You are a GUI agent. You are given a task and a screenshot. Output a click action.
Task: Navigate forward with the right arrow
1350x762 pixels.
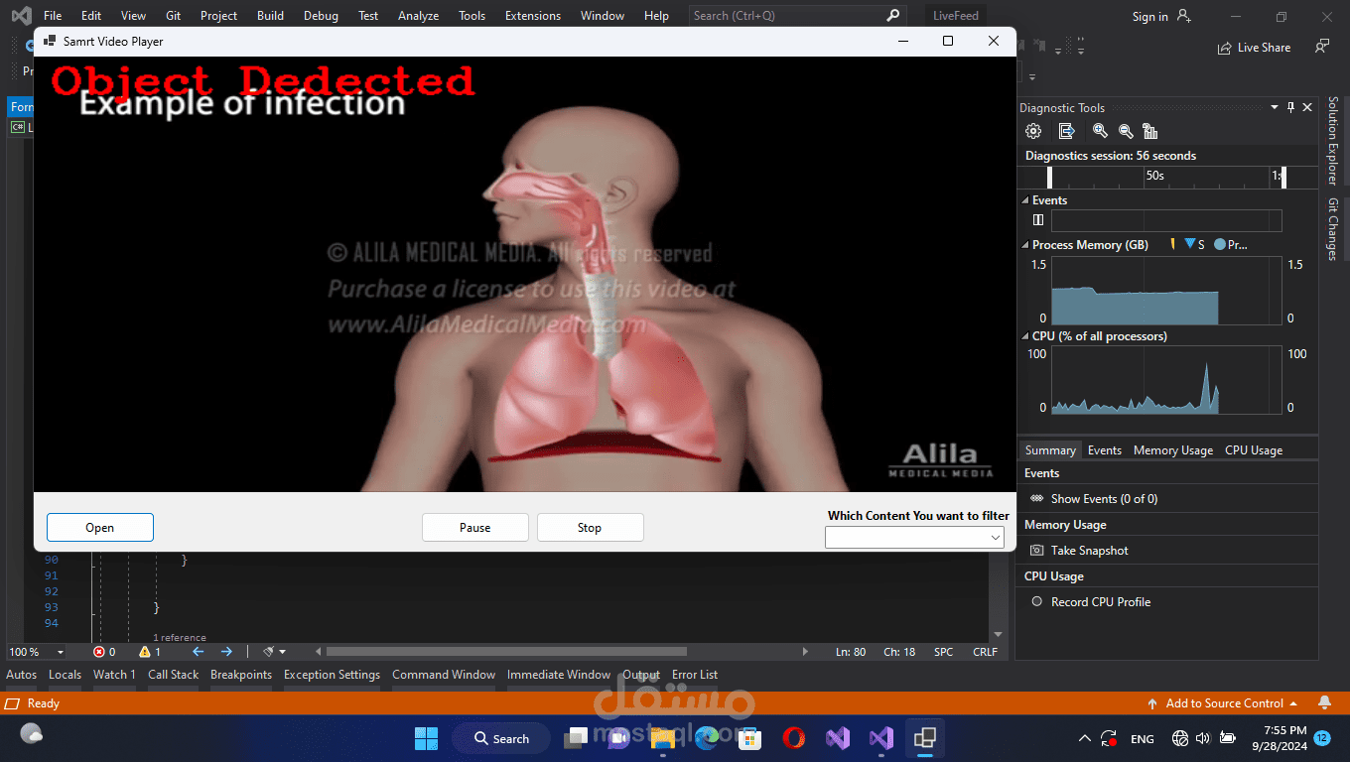click(x=226, y=652)
